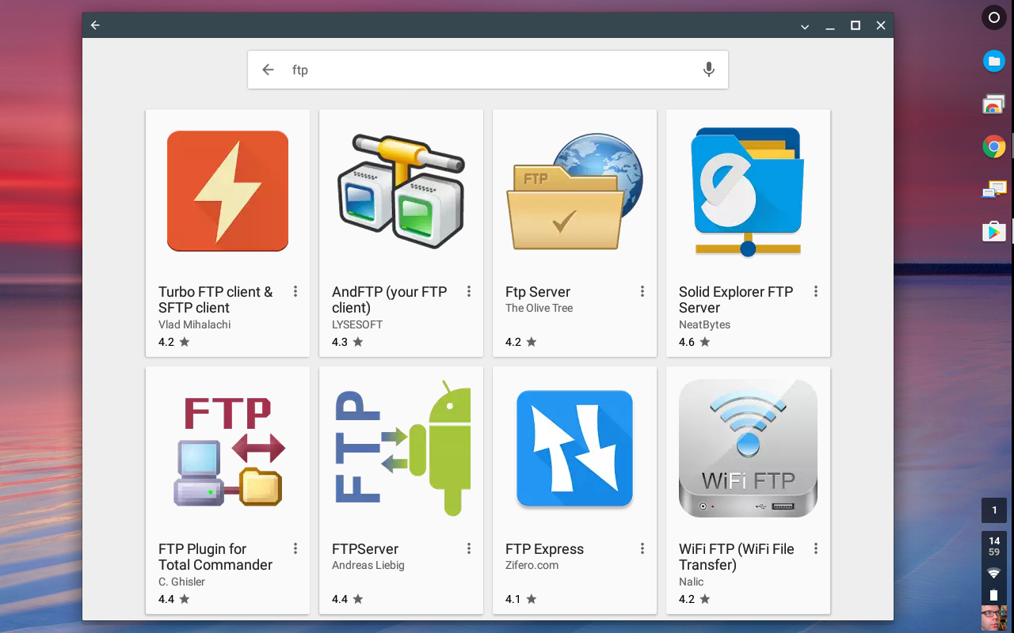Click the 4.4 rating on FTPServer card
Image resolution: width=1014 pixels, height=633 pixels.
(348, 599)
